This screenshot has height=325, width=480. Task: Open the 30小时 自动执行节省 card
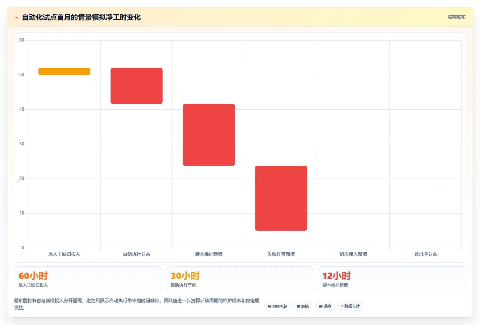point(240,279)
